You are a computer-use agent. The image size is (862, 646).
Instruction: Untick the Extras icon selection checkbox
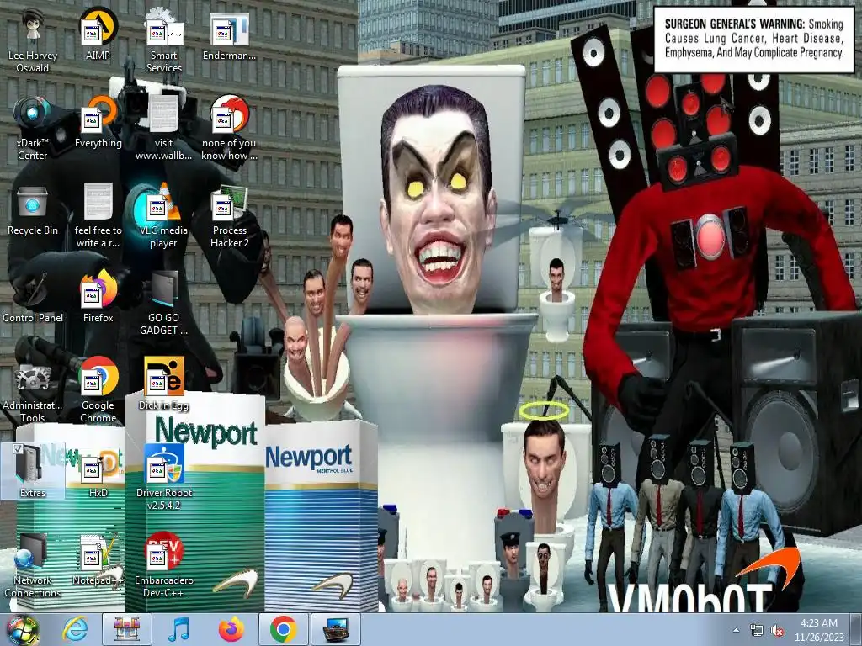[x=18, y=449]
